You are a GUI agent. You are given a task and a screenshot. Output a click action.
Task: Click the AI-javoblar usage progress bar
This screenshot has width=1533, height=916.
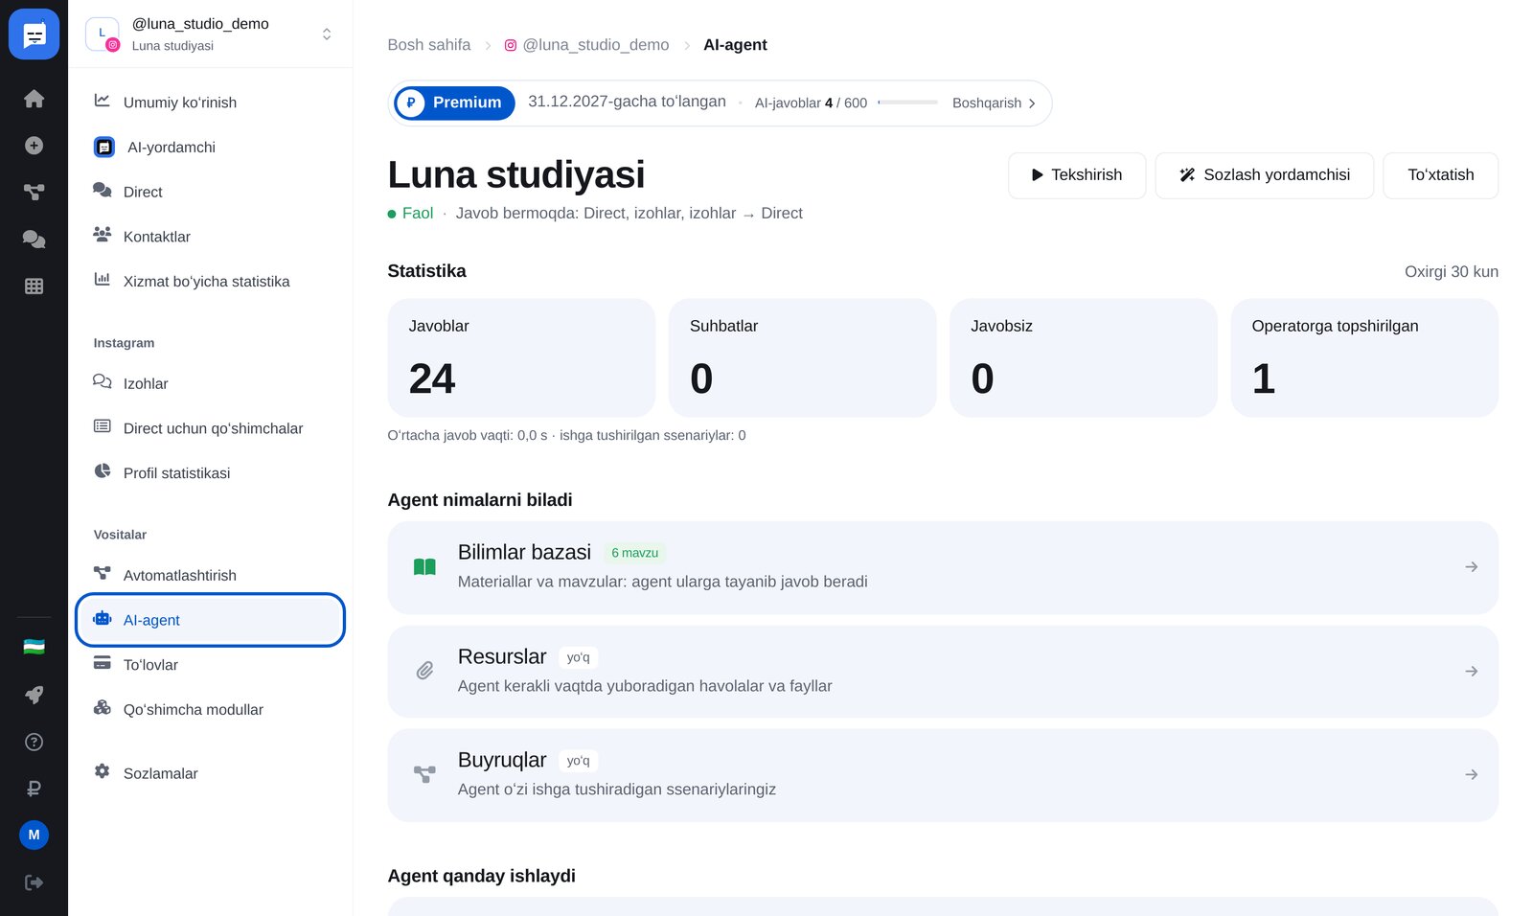(907, 103)
